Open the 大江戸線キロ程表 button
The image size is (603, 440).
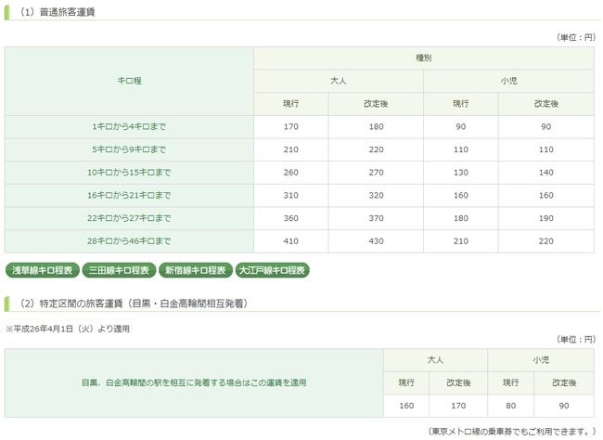[x=272, y=270]
